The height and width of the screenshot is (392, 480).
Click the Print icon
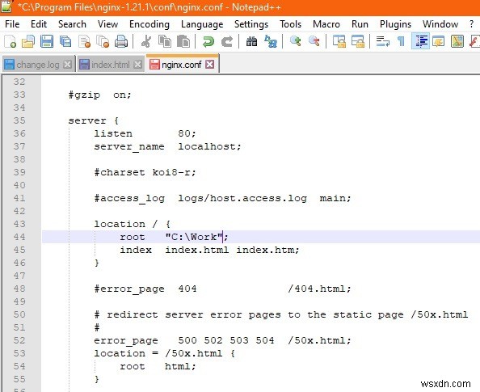[x=121, y=41]
